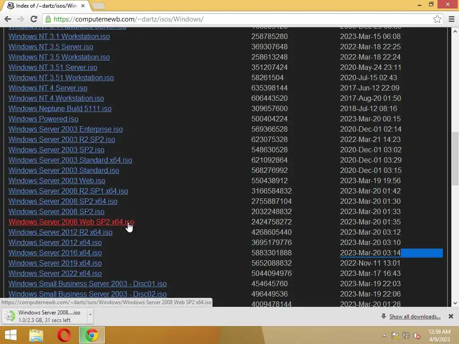Close the Index of Windows tab
This screenshot has height=344, width=459.
pyautogui.click(x=83, y=5)
